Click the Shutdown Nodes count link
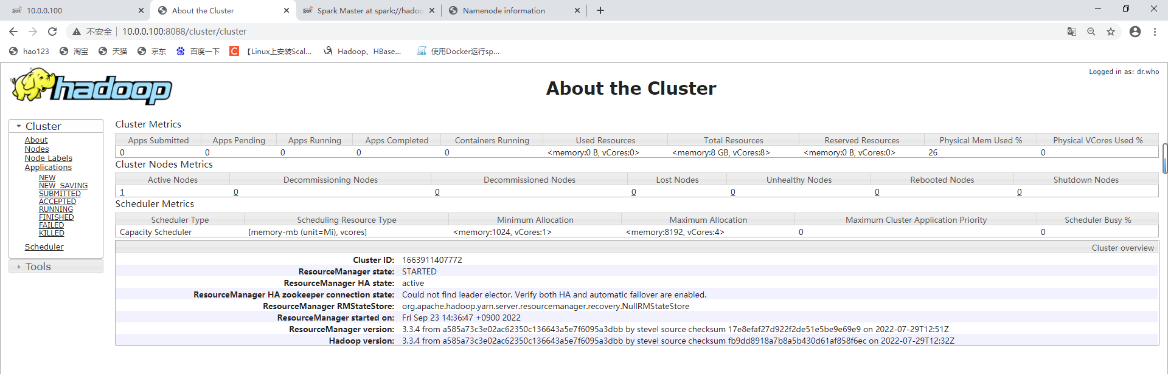Screen dimensions: 1168x374 click(x=1020, y=192)
